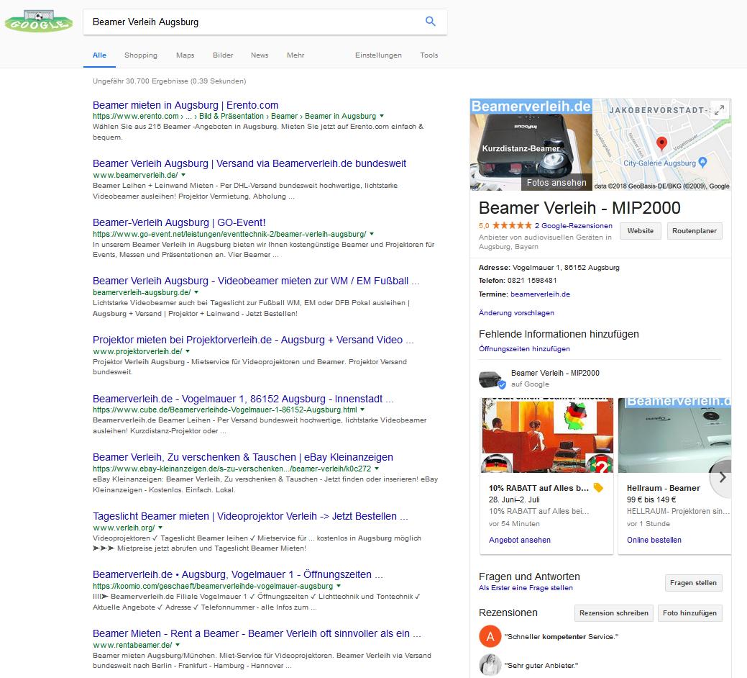This screenshot has width=747, height=678.
Task: Open dropdown arrow next to ebay-kleinanzeigen.de URL
Action: coord(376,469)
